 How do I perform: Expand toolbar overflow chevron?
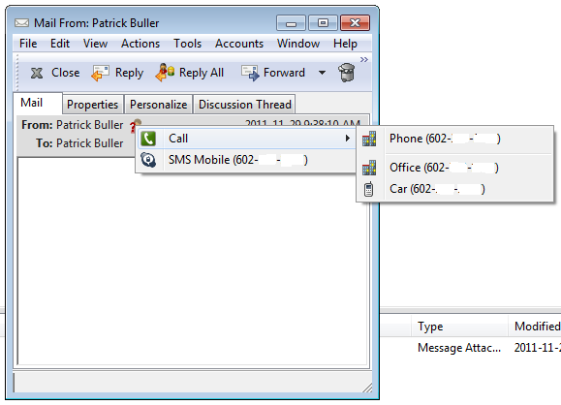(x=364, y=59)
